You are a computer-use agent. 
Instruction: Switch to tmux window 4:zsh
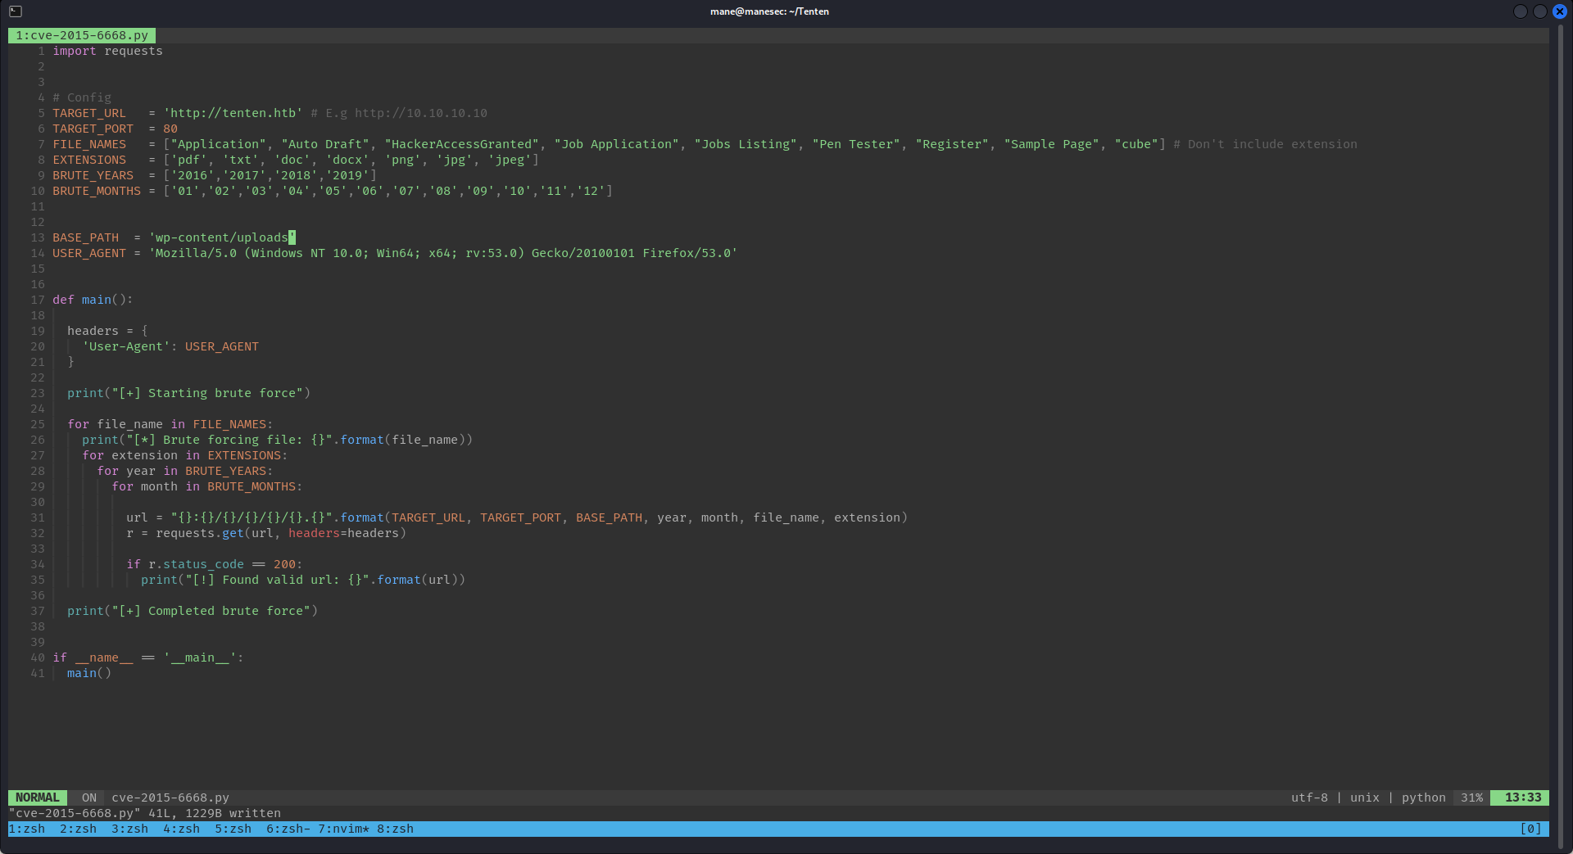tap(181, 829)
